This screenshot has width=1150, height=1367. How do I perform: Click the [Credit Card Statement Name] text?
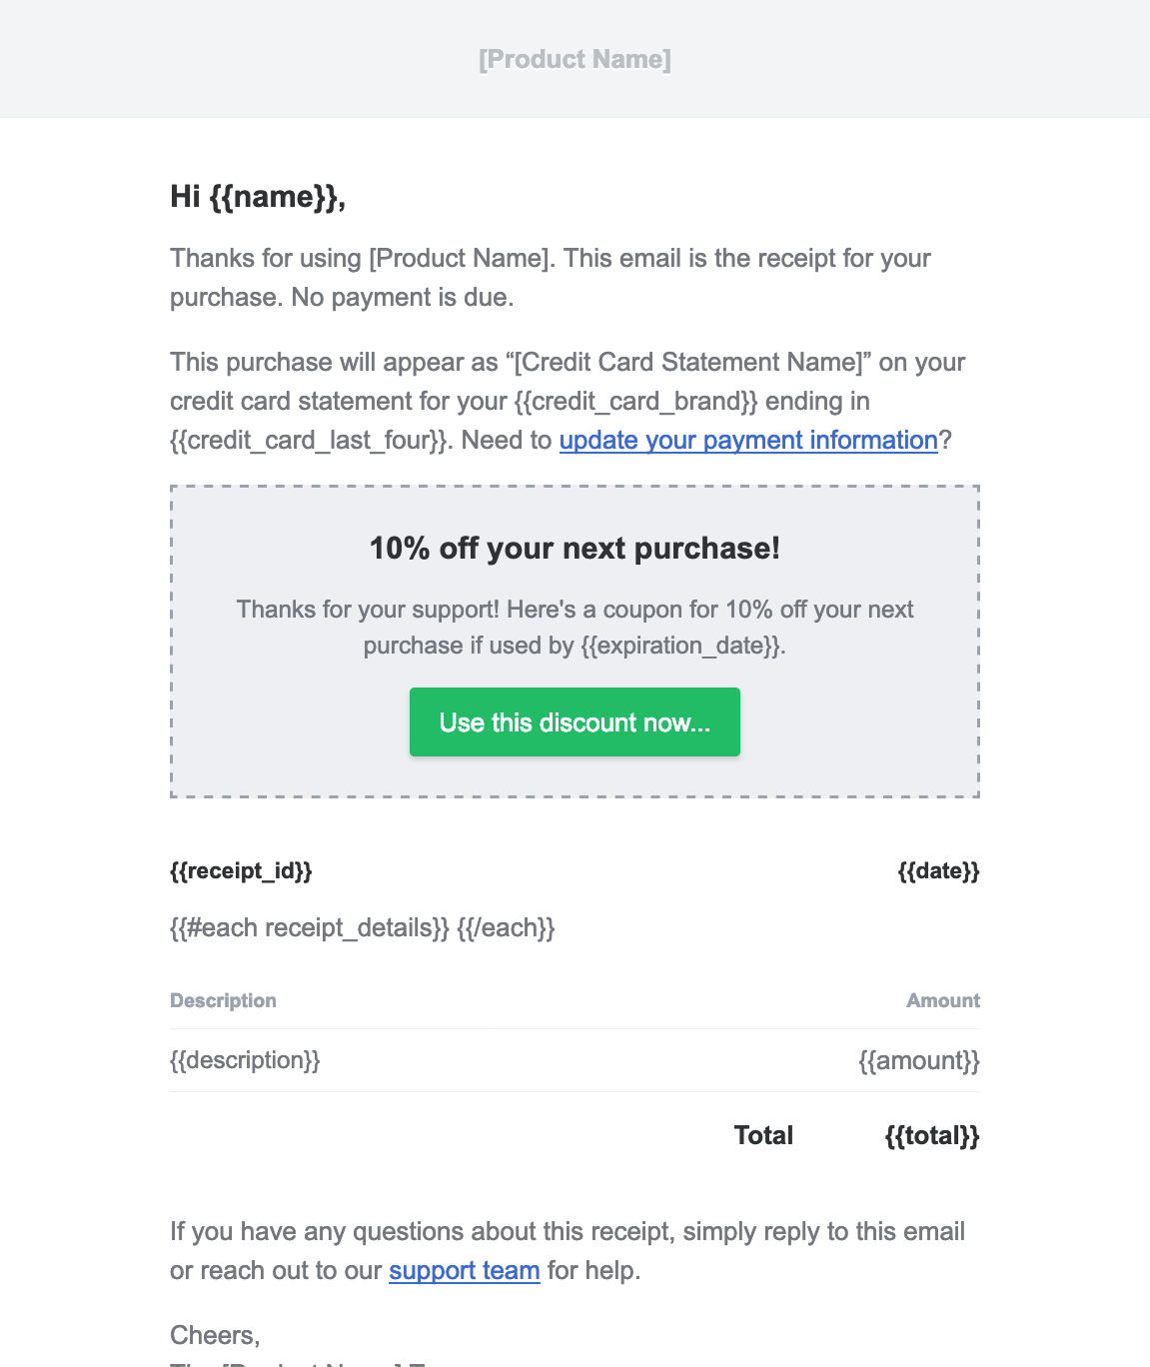tap(688, 363)
